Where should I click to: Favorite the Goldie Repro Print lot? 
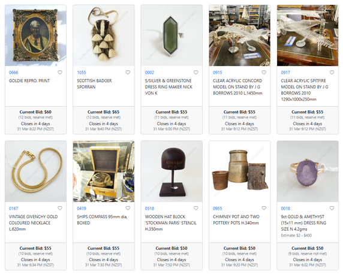coord(60,72)
